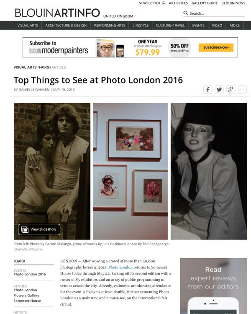Image resolution: width=251 pixels, height=314 pixels.
Task: Expand the United Kingdom edition dropdown
Action: [x=120, y=16]
